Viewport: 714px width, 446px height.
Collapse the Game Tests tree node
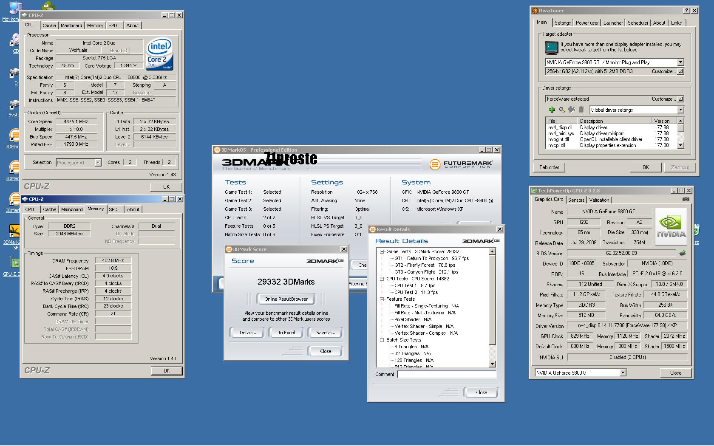pyautogui.click(x=382, y=251)
